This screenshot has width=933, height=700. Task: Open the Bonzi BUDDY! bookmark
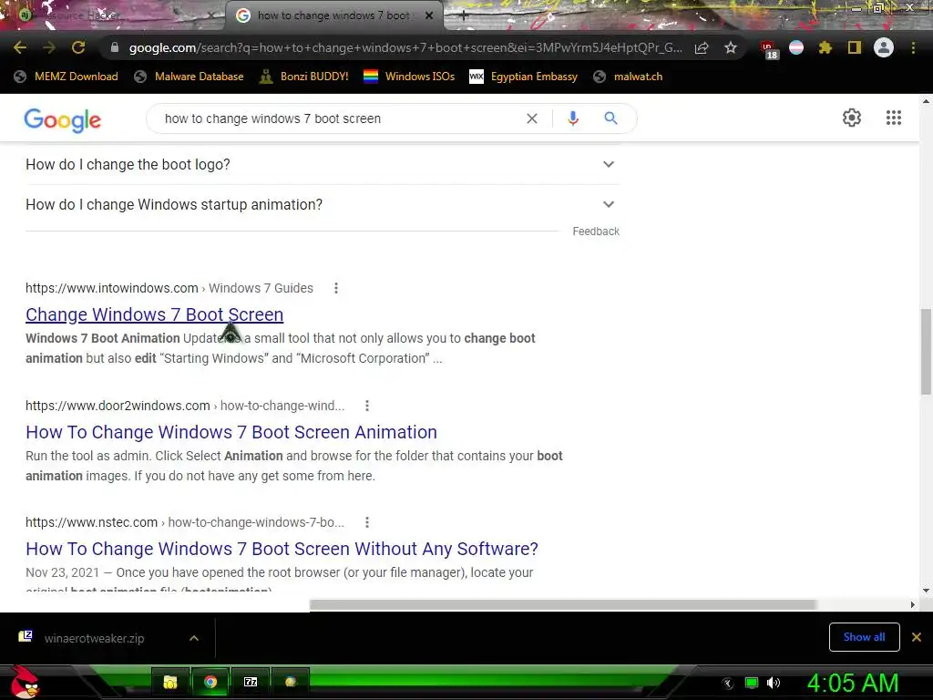pos(304,77)
